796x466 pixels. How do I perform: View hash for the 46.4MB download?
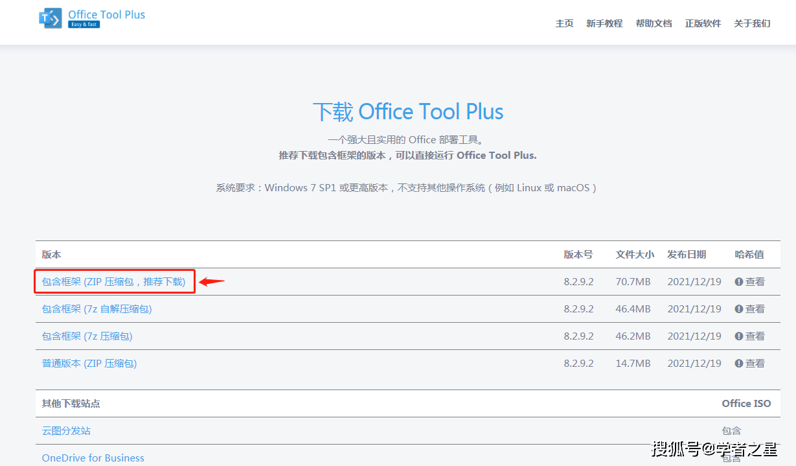coord(749,309)
